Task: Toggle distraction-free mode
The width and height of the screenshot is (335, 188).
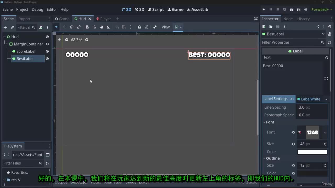Action: (256, 19)
